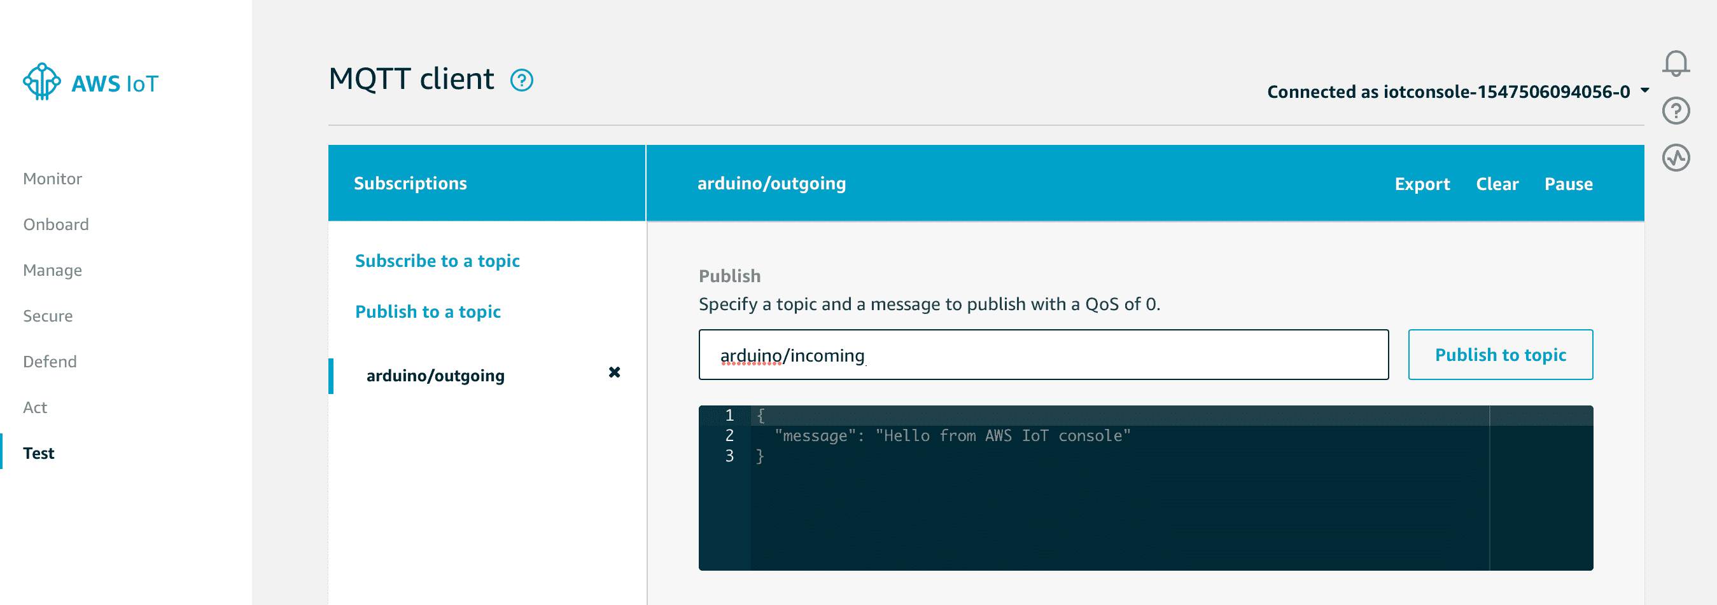Open the Manage sidebar item
Image resolution: width=1717 pixels, height=605 pixels.
click(53, 270)
